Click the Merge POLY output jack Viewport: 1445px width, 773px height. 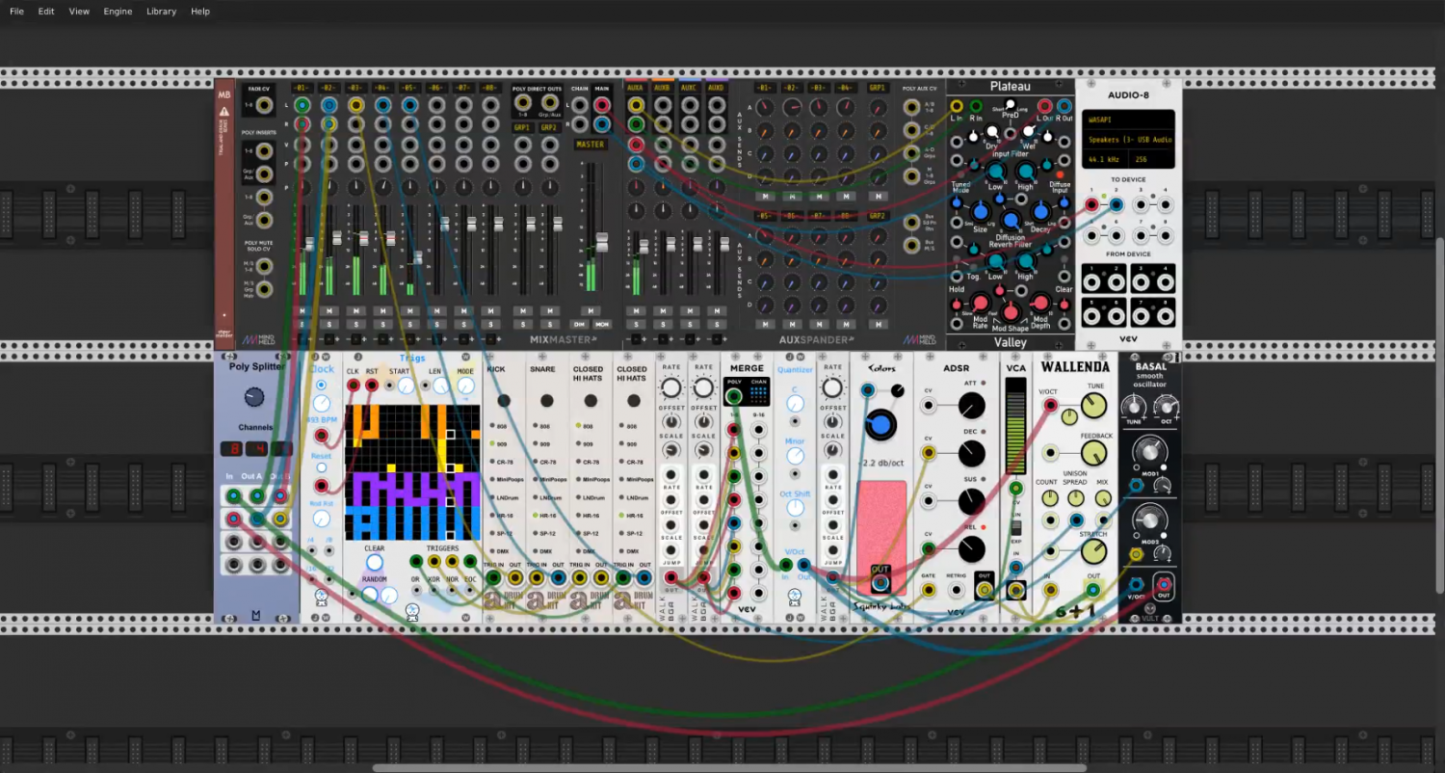(x=734, y=396)
